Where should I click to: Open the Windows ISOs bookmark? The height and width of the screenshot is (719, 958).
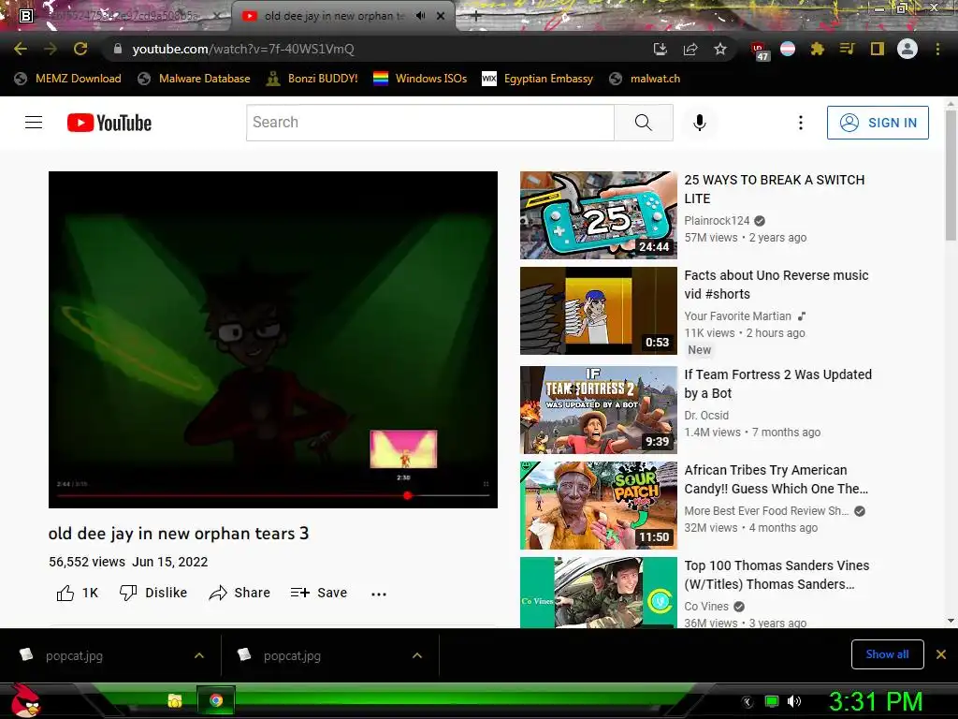(420, 79)
